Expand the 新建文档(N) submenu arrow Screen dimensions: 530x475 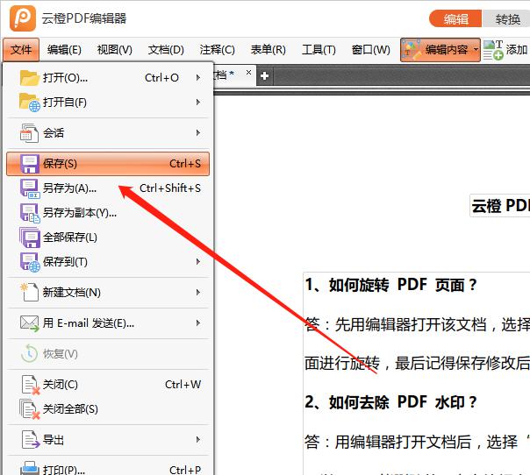198,293
